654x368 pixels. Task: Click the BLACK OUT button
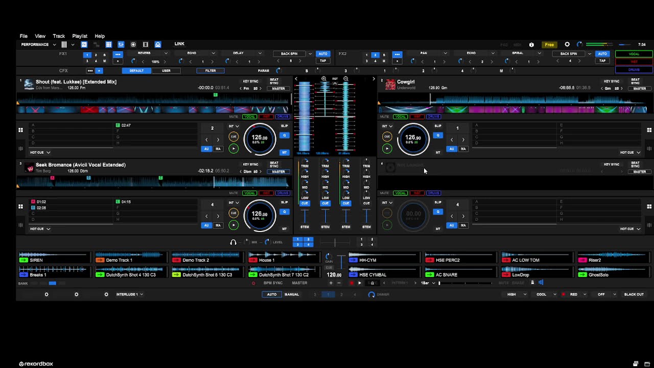click(x=634, y=294)
